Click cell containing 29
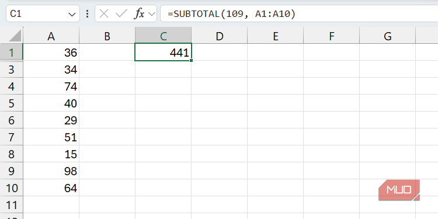The width and height of the screenshot is (438, 219). click(x=51, y=120)
